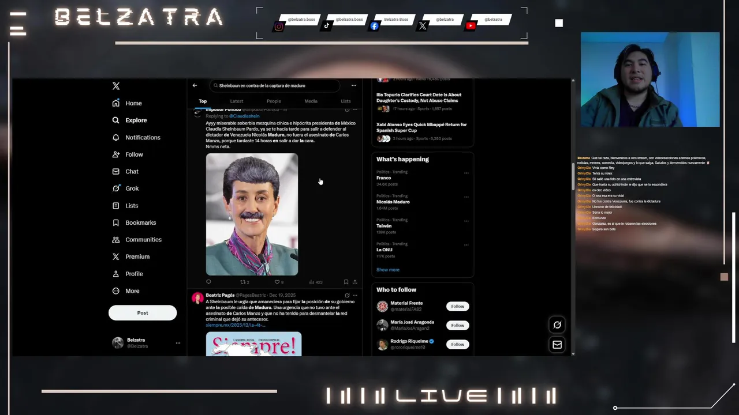The width and height of the screenshot is (739, 415).
Task: Open account menu dots beside Belzatra
Action: pyautogui.click(x=178, y=343)
